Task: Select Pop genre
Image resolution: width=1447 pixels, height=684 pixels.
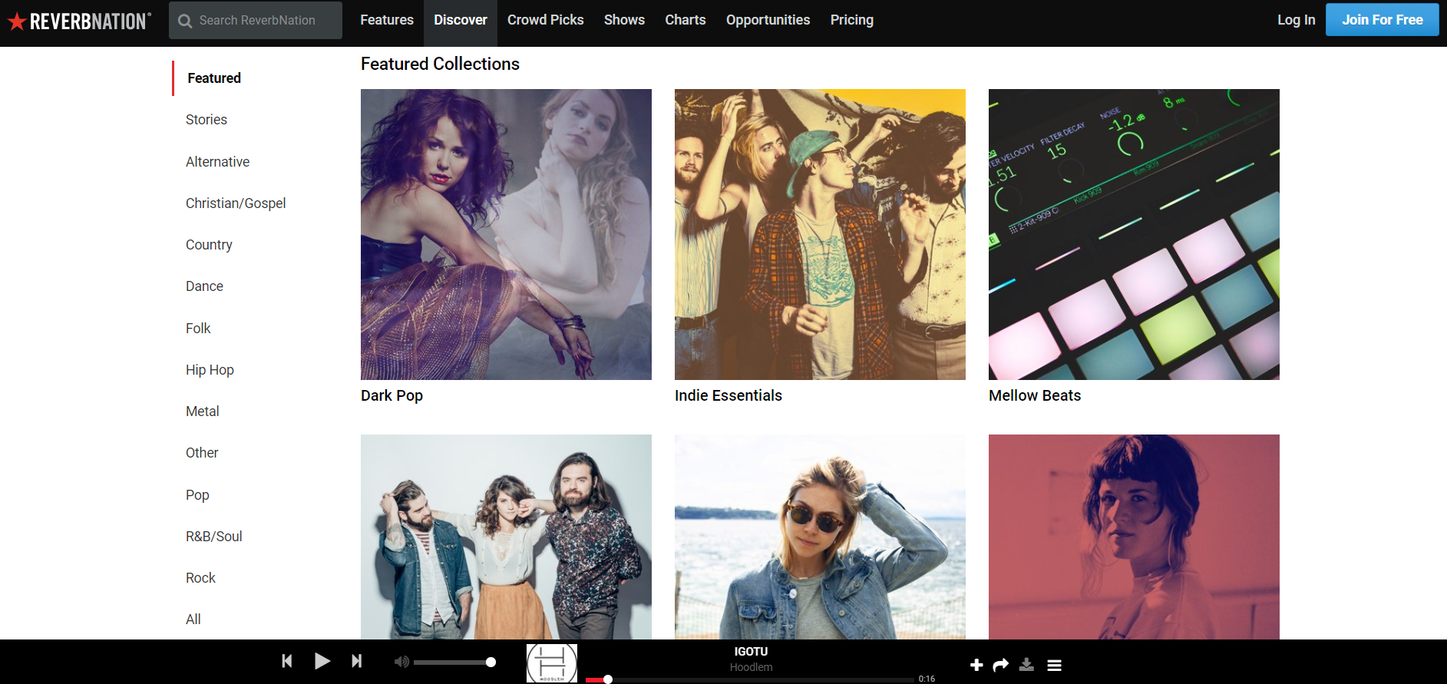Action: click(197, 495)
